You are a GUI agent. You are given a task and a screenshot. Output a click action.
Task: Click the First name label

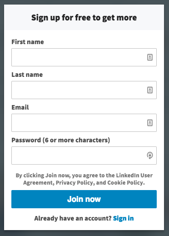(28, 42)
